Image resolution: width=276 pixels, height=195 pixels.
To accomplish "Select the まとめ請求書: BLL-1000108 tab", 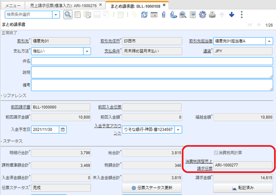I will (x=136, y=6).
